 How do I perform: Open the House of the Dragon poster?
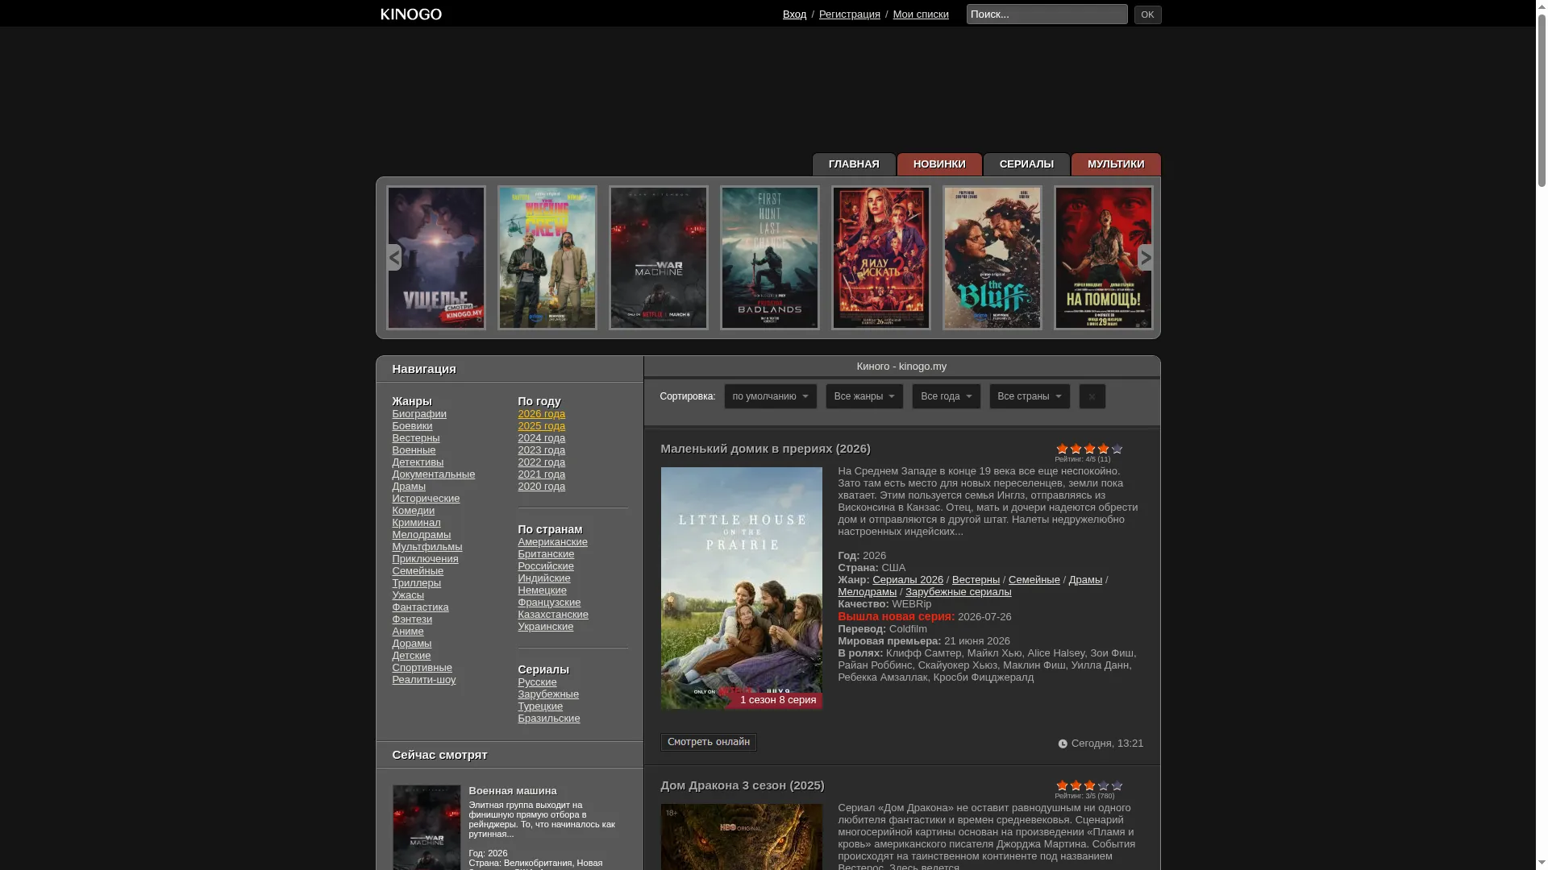pos(742,837)
